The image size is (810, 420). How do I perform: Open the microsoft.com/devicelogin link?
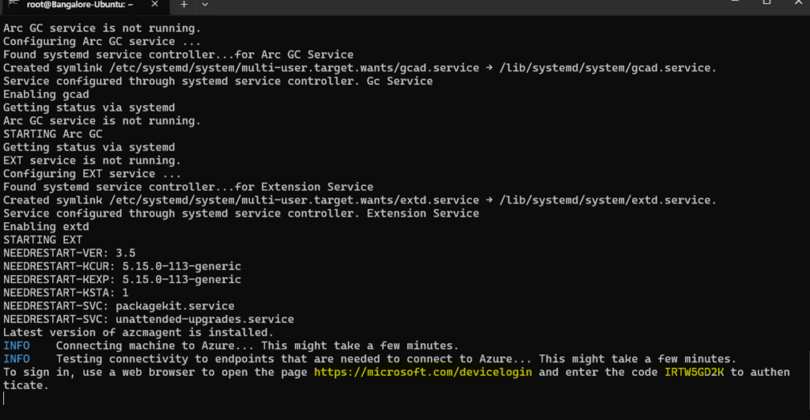click(x=422, y=373)
